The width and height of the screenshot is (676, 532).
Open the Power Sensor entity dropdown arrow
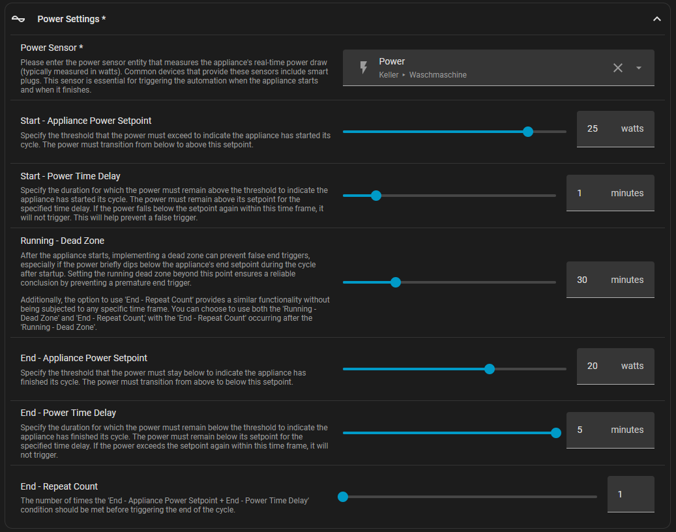[639, 68]
